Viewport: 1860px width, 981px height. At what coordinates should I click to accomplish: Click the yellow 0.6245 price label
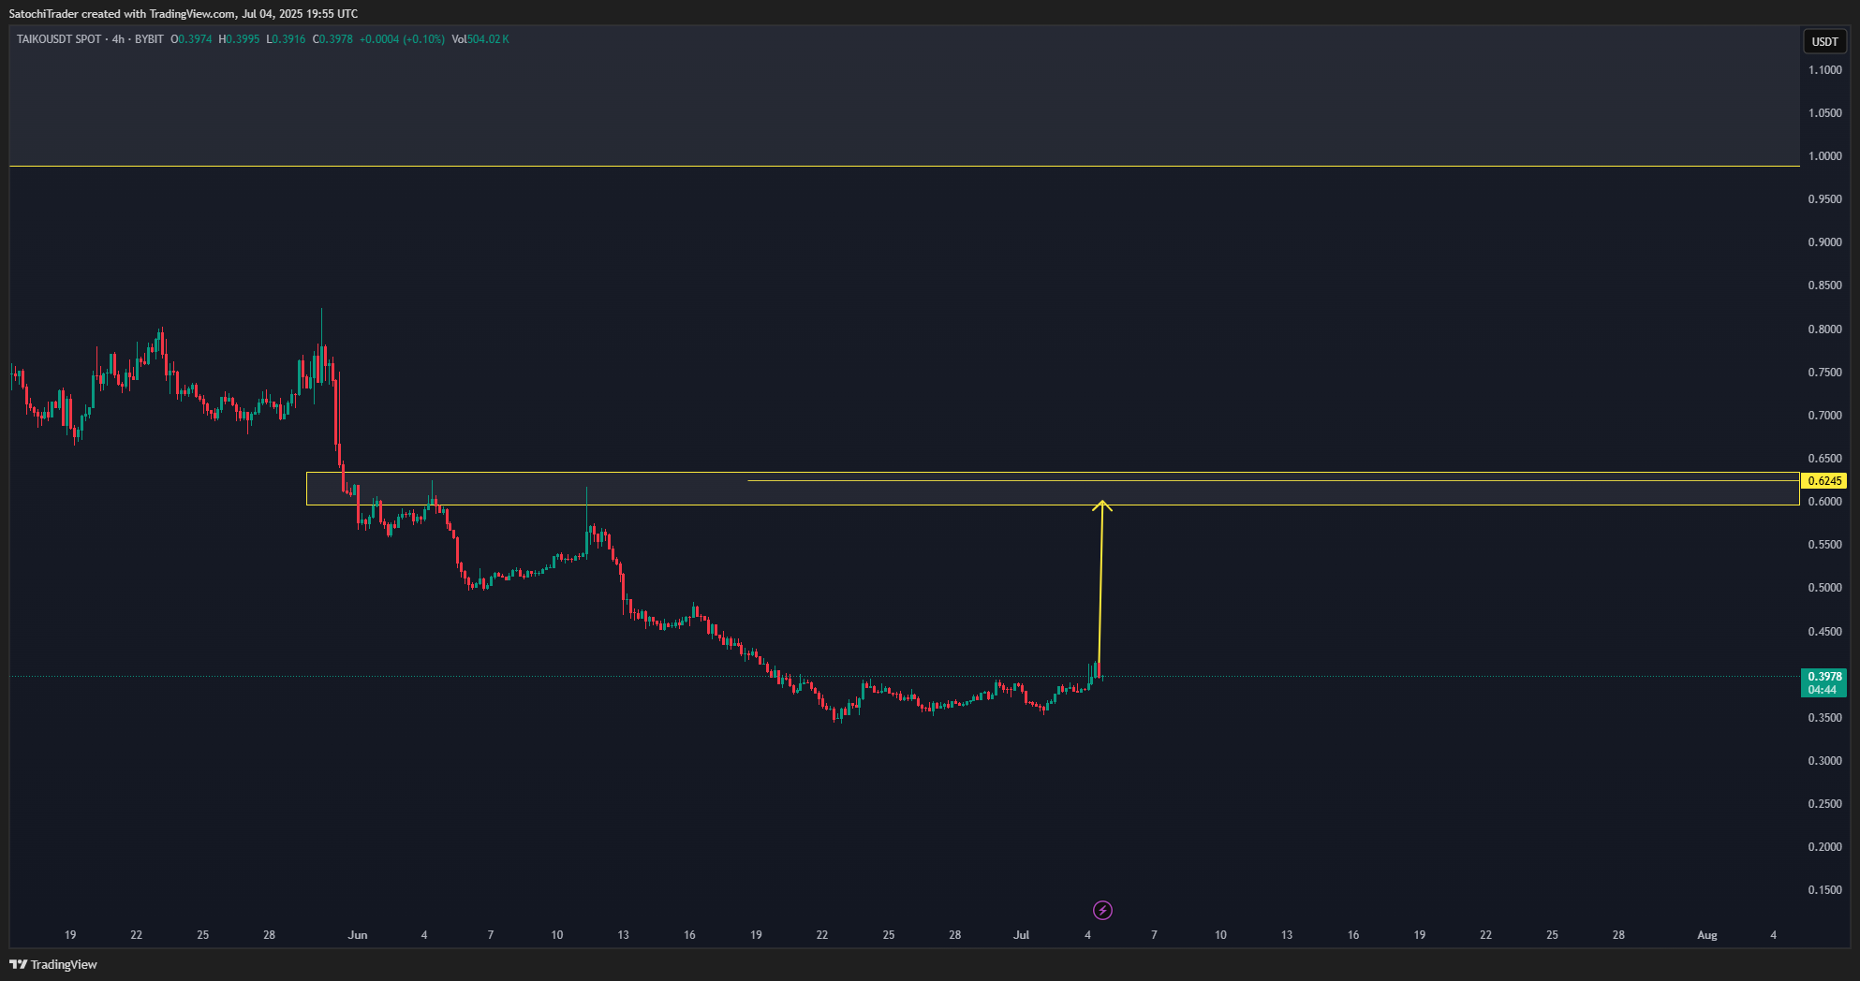tap(1823, 481)
